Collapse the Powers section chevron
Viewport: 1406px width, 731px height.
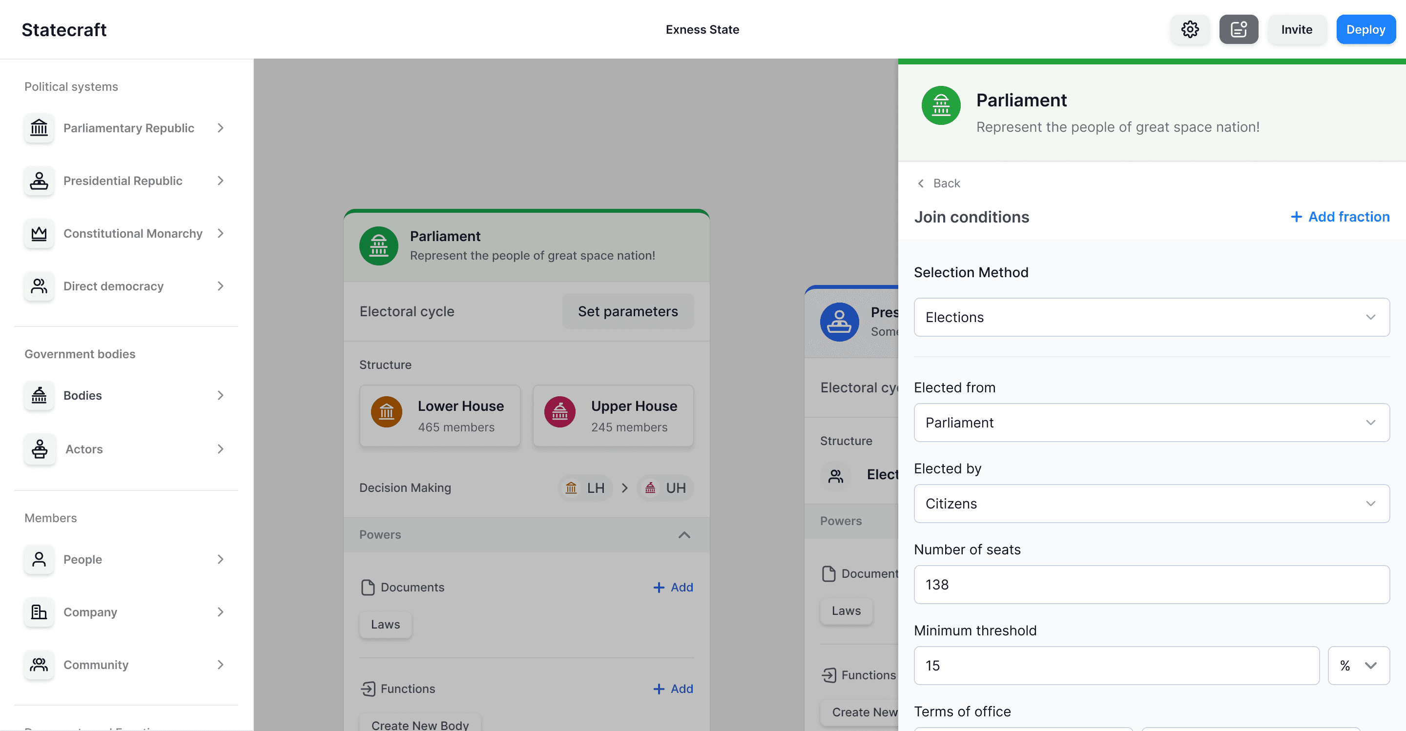coord(684,535)
